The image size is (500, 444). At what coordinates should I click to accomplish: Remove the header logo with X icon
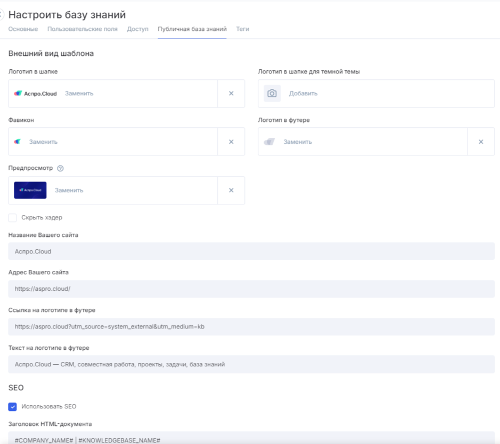pos(231,94)
